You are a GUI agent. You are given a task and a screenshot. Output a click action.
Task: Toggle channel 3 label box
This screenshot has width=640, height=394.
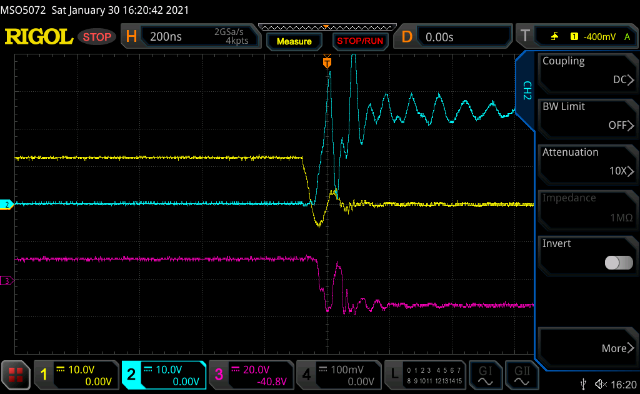pyautogui.click(x=218, y=375)
